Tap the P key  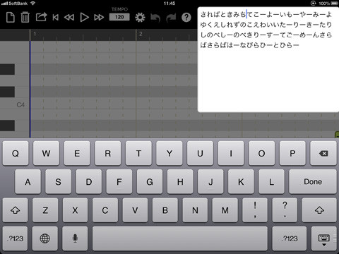pyautogui.click(x=292, y=153)
